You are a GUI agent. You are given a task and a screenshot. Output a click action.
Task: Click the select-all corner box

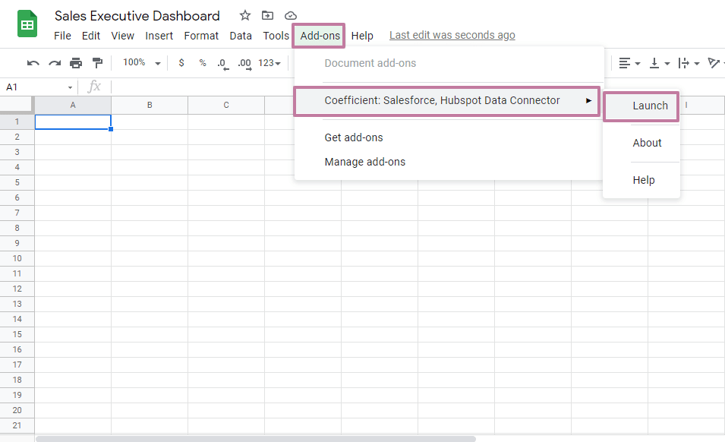[17, 105]
